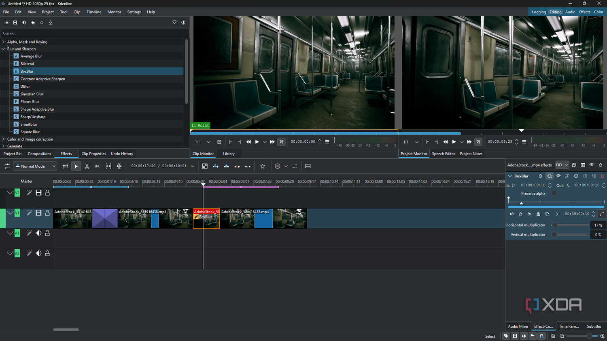Toggle the Preserve alpha checkbox
This screenshot has width=607, height=341.
click(x=554, y=194)
